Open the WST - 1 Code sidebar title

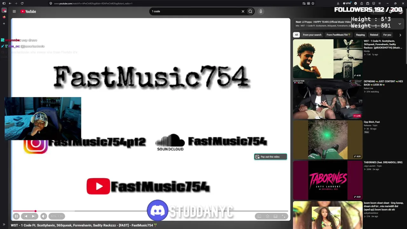[x=383, y=44]
